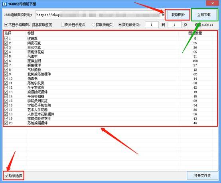This screenshot has height=183, width=221.
Task: Select album title 宇航员手机支架
Action: point(39,105)
